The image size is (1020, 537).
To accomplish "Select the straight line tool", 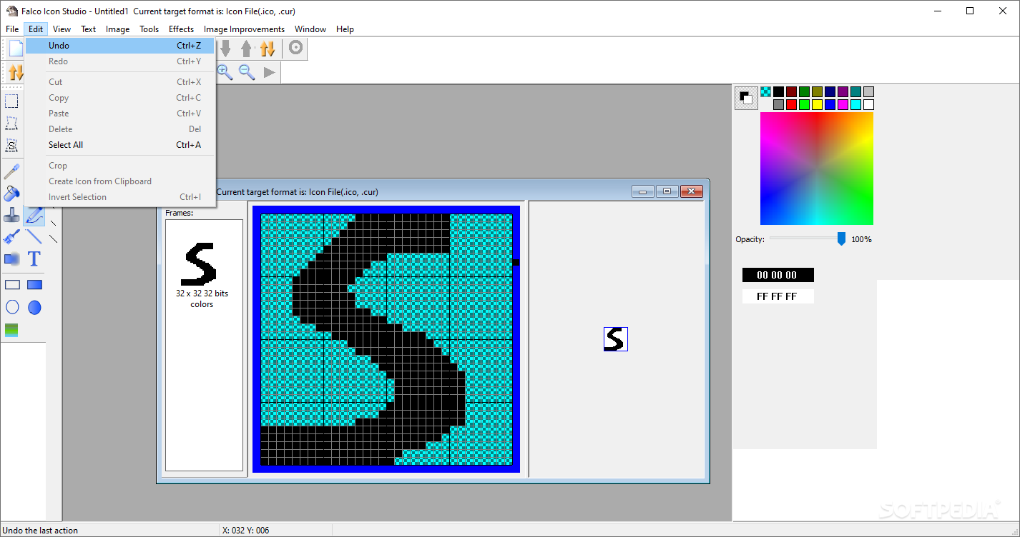I will pyautogui.click(x=34, y=237).
